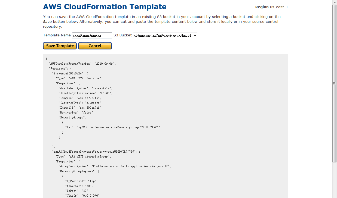Click the "SecurityGroupIngress" line
The image size is (337, 198).
(79, 171)
